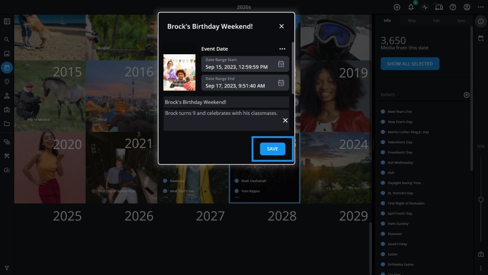The height and width of the screenshot is (275, 488).
Task: Select the calendar timeline icon in sidebar
Action: tap(7, 67)
